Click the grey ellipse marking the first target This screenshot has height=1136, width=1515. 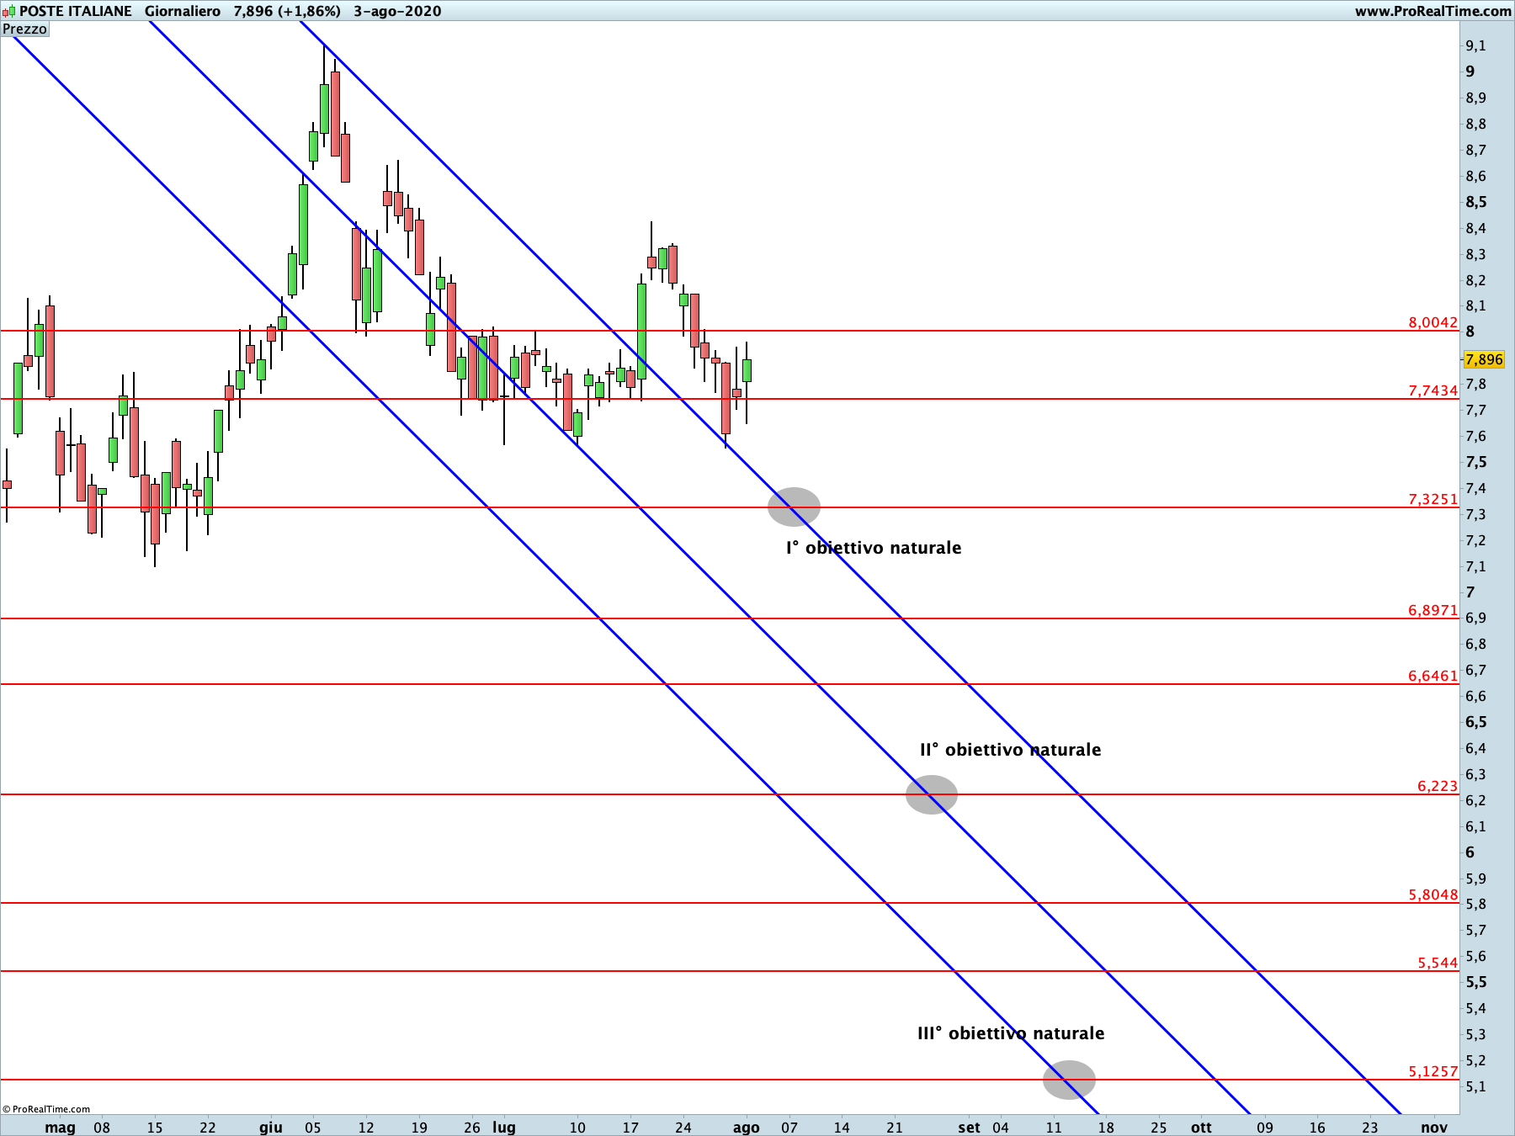[x=794, y=507]
